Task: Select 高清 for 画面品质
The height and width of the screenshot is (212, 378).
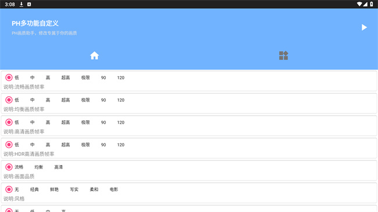Action: coord(58,167)
